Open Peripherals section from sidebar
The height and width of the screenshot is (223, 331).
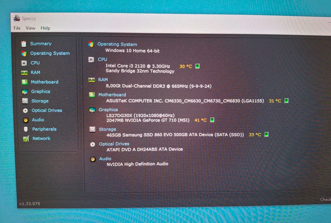[44, 129]
